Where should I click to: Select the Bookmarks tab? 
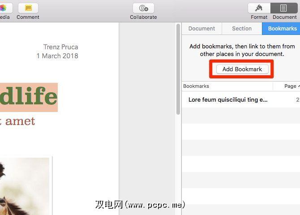coord(281,29)
